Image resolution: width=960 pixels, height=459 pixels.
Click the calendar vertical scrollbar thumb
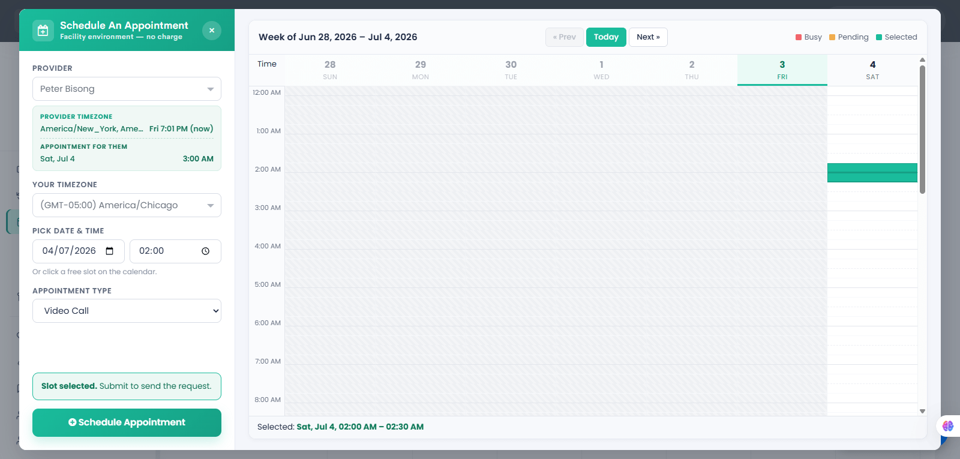[922, 129]
